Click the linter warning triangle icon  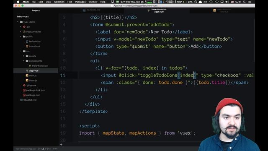point(44,149)
